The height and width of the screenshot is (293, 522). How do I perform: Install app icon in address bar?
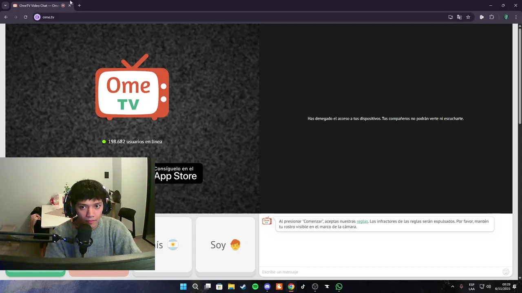[x=451, y=17]
